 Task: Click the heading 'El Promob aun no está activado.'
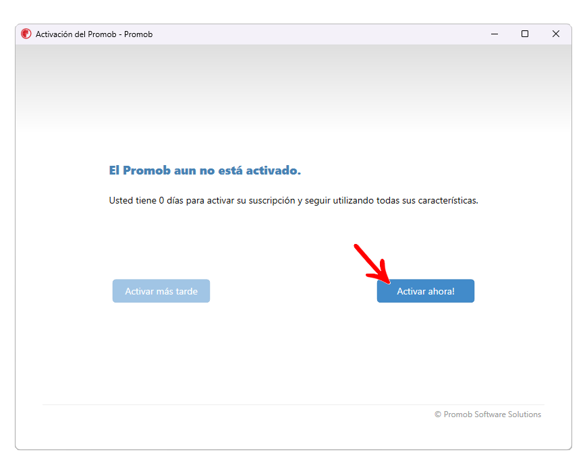[x=205, y=170]
